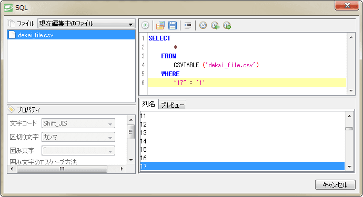Click the column list scrollbar thumb
Screen dimensions: 363x197
[349, 129]
